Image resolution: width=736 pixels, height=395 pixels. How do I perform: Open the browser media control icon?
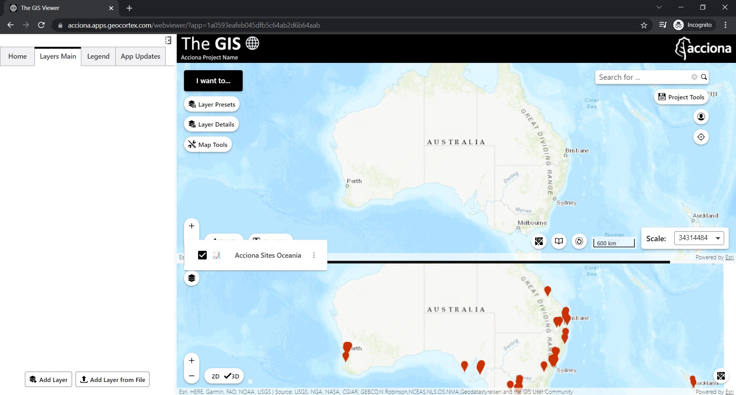click(x=663, y=25)
